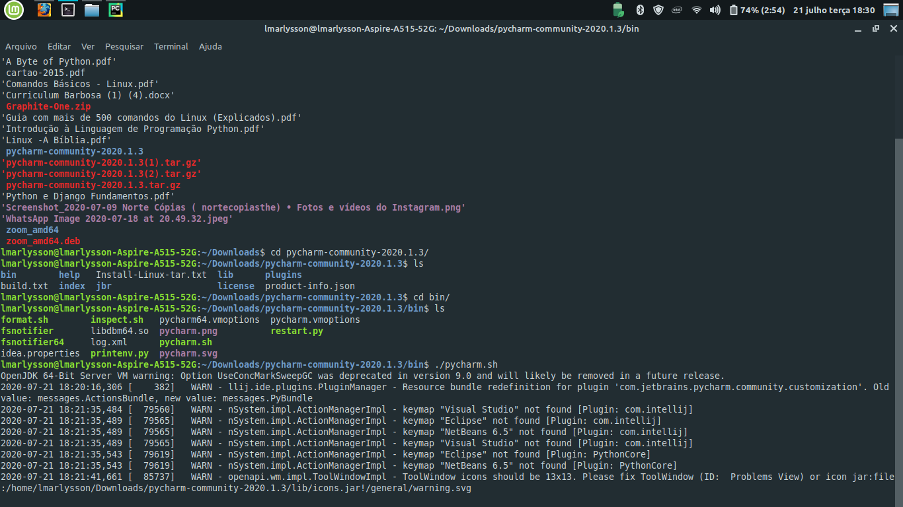The image size is (903, 507).
Task: Click the Install-Linux-tar.txt file name
Action: pos(151,275)
